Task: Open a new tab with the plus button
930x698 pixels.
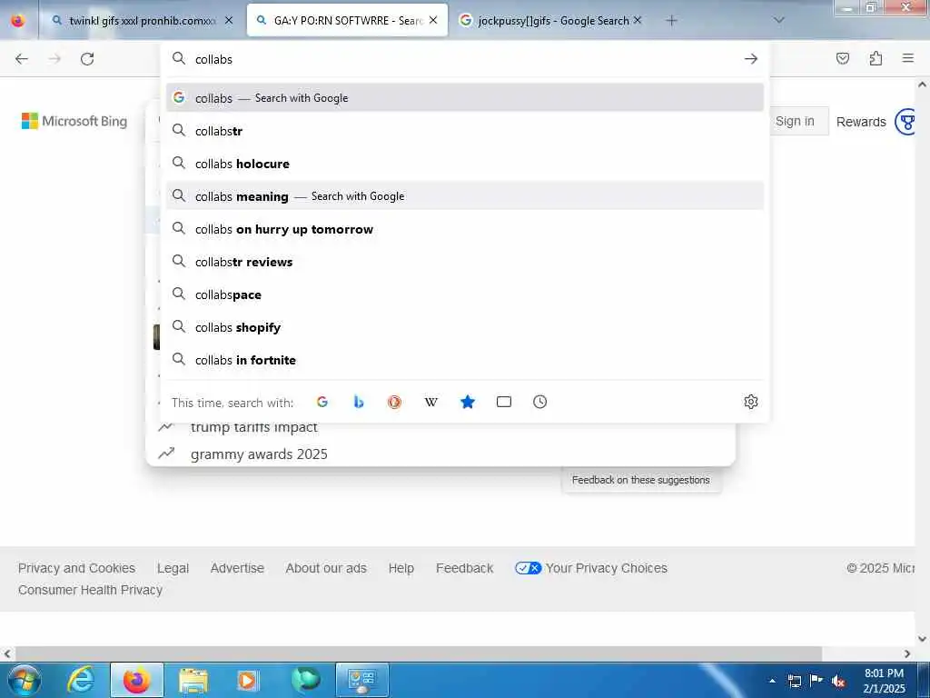Action: click(x=671, y=21)
